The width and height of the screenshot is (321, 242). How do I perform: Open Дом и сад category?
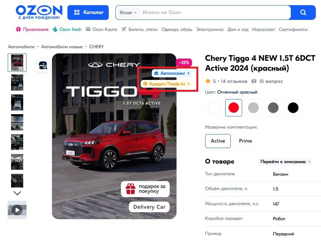(238, 29)
